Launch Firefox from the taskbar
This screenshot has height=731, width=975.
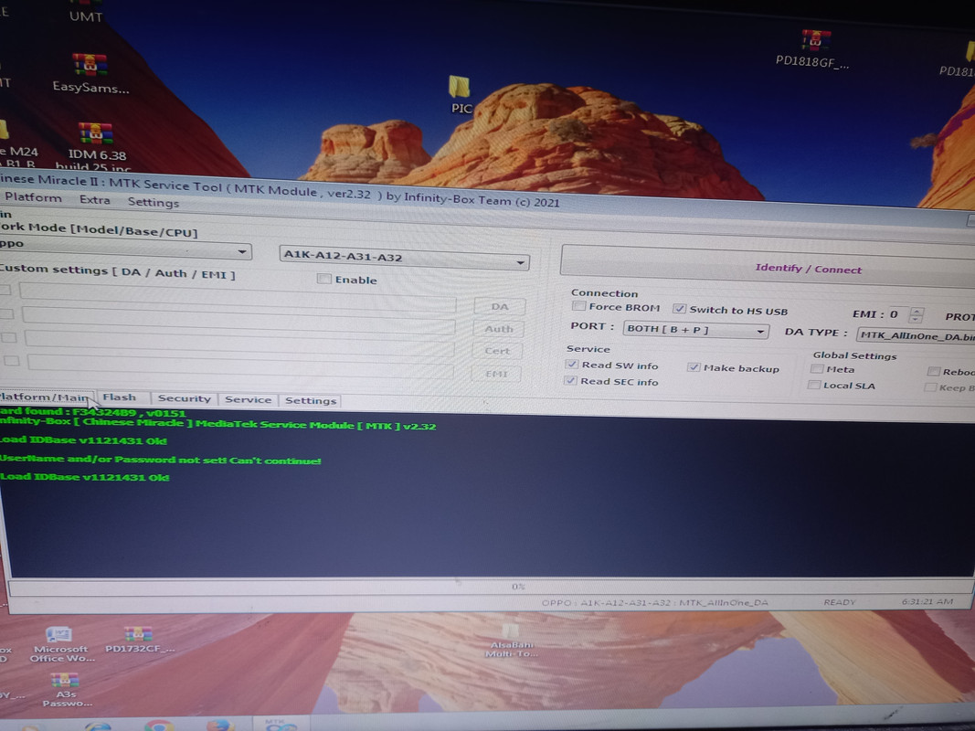(x=218, y=726)
